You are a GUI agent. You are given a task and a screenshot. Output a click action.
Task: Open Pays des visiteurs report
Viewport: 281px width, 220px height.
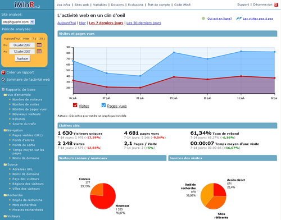[x=26, y=179]
